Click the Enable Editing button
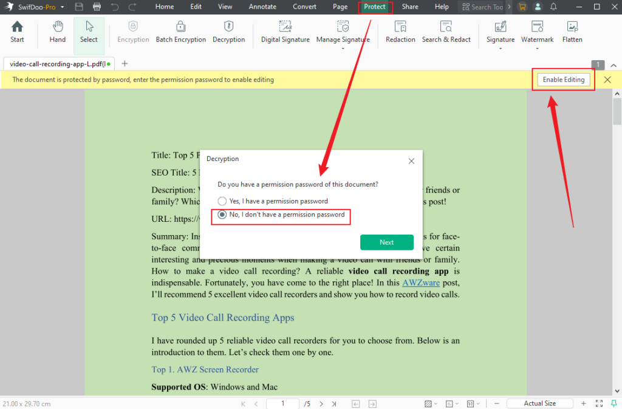 [562, 79]
